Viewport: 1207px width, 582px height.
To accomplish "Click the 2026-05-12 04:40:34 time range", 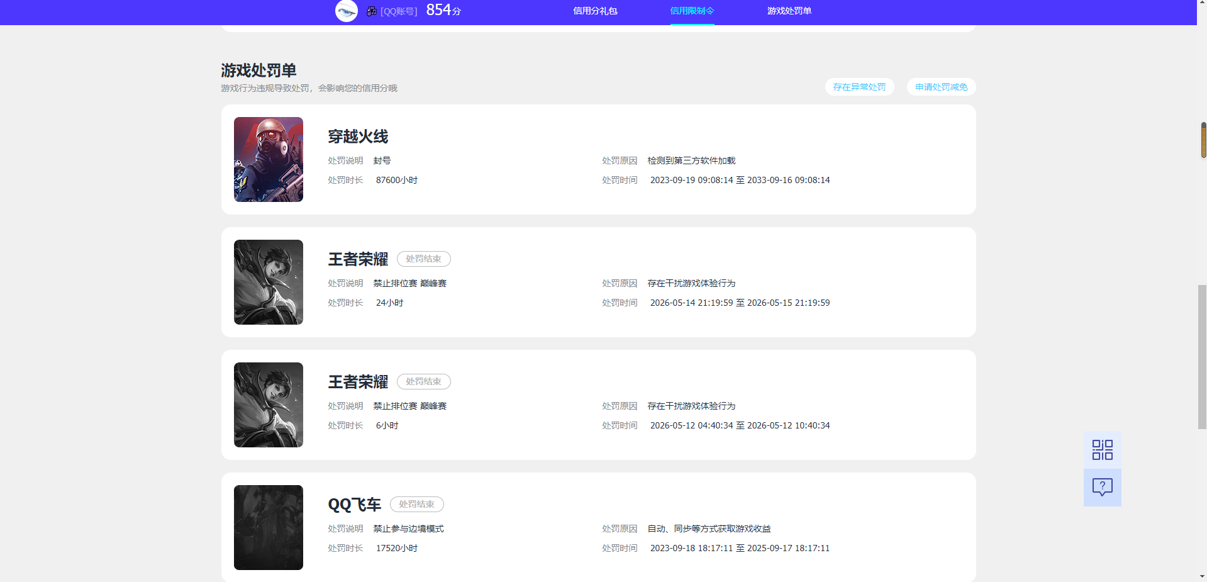I will pos(740,425).
